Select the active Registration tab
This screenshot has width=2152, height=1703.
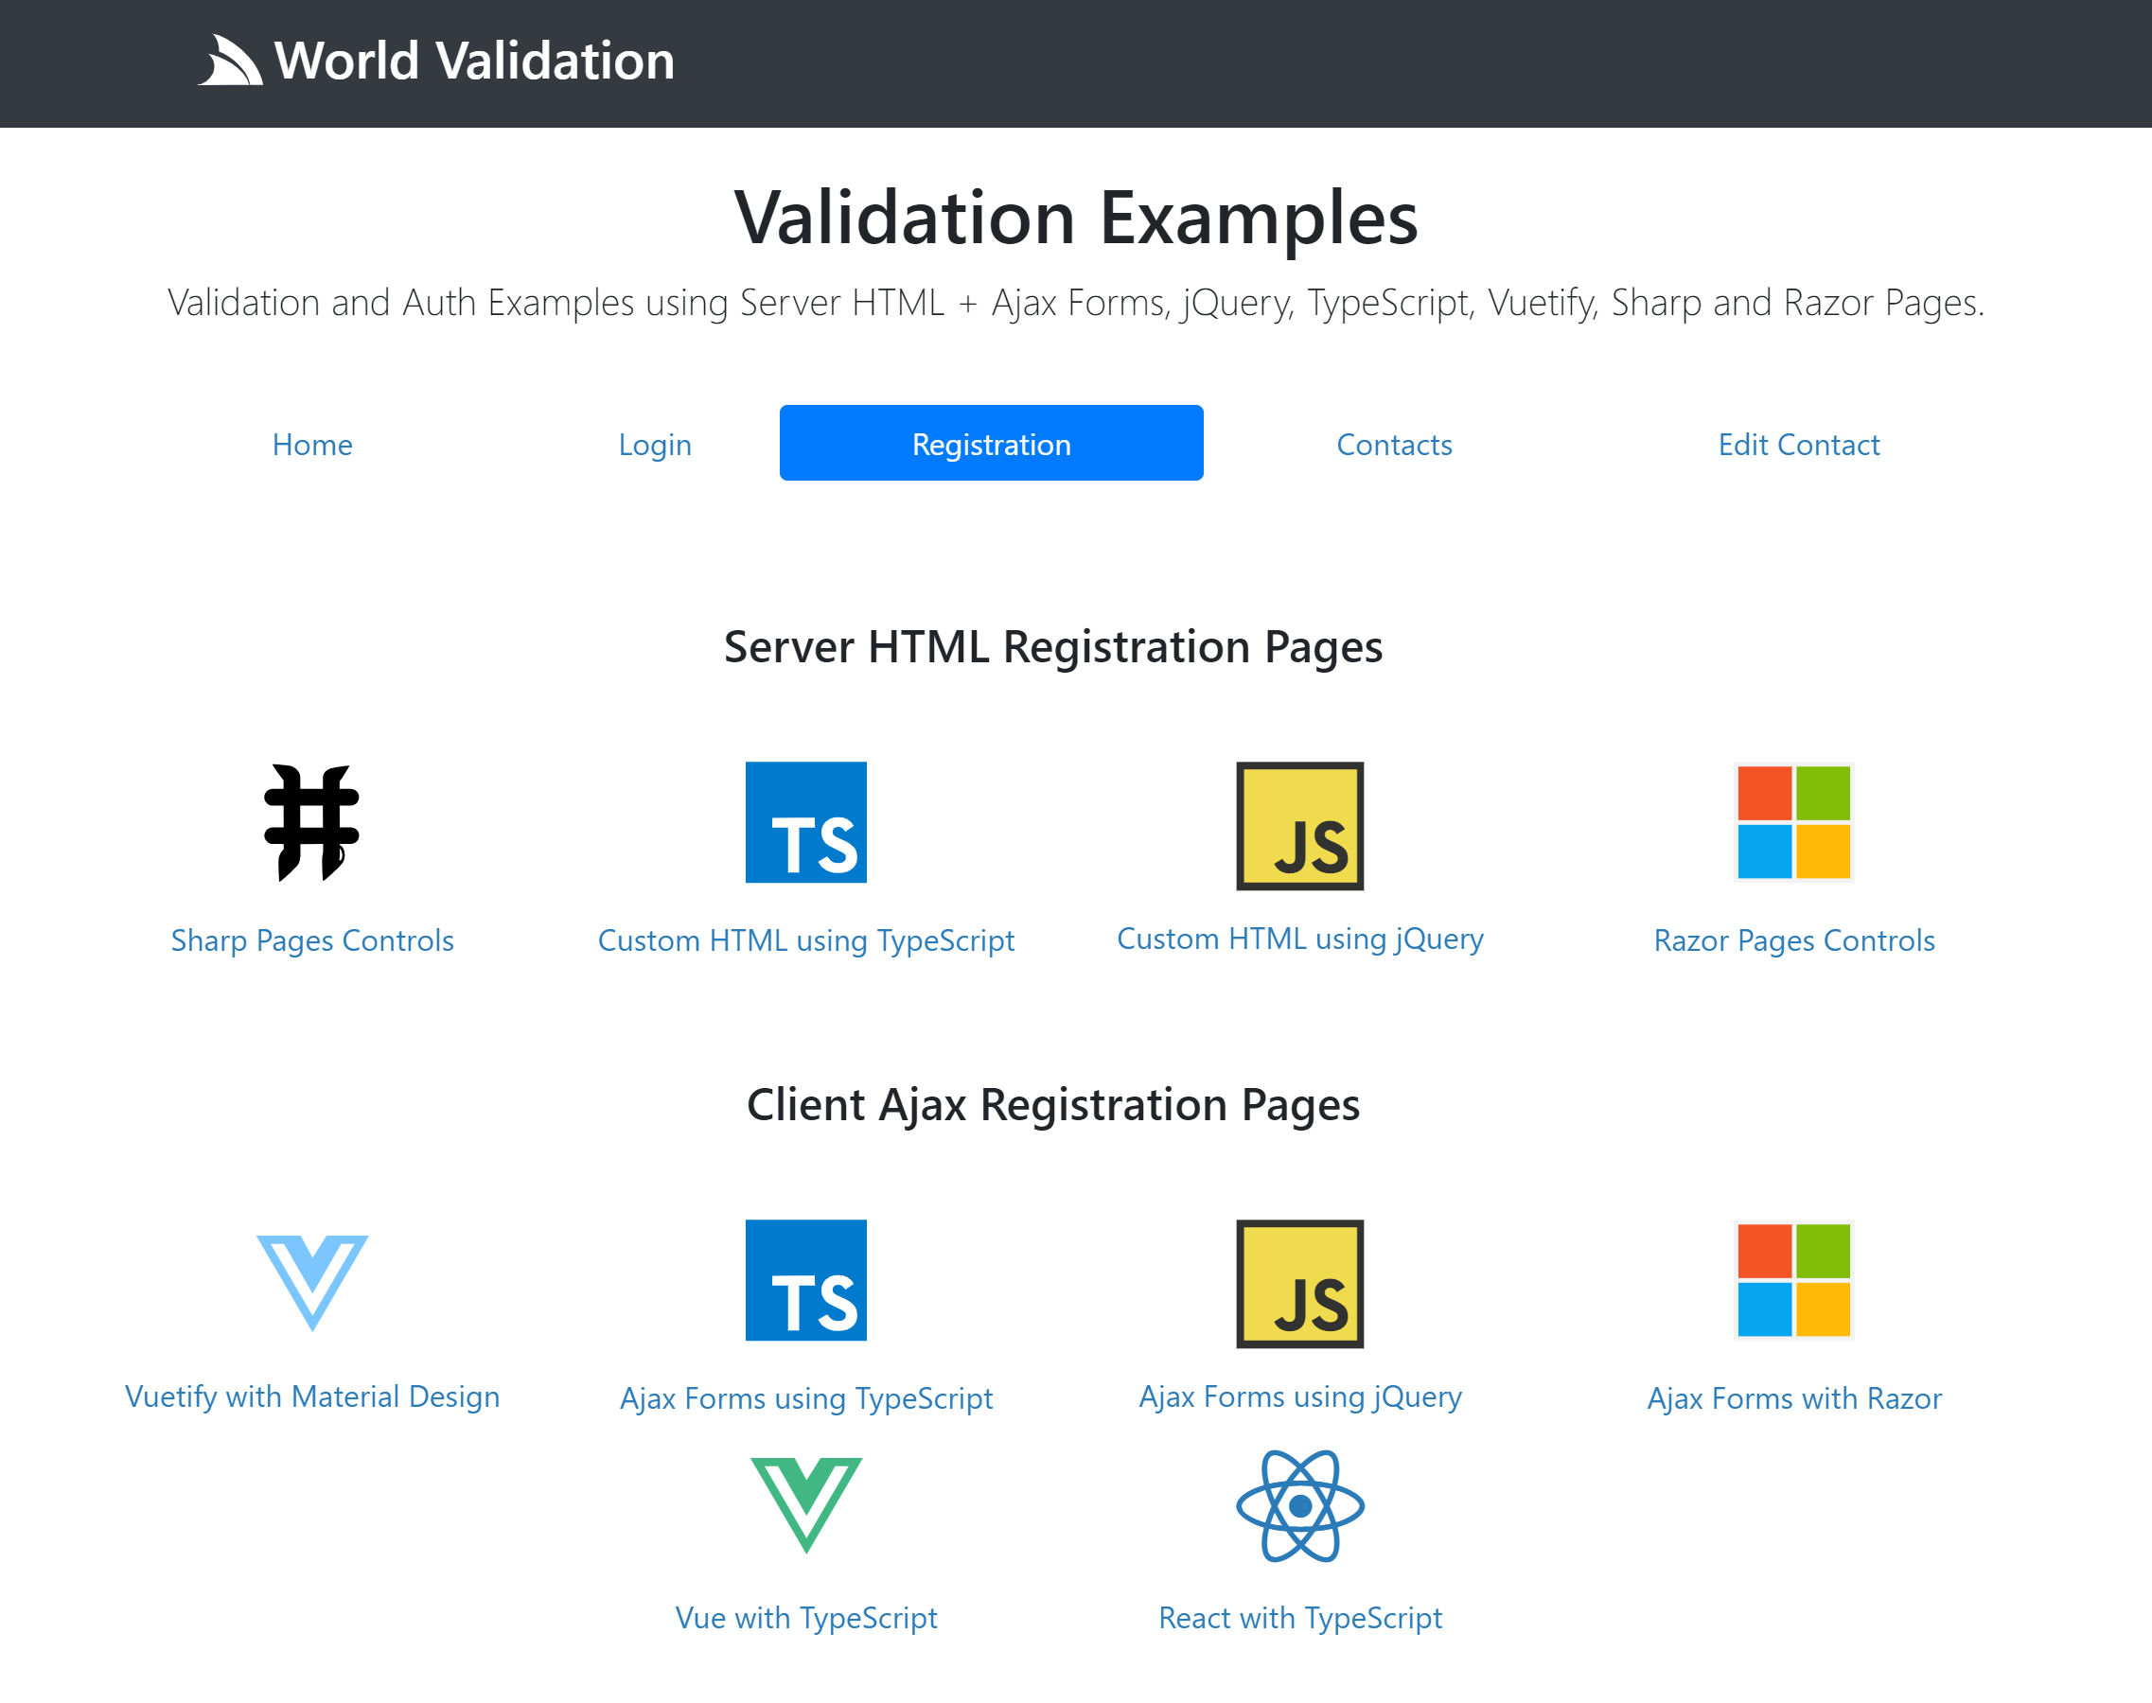991,444
